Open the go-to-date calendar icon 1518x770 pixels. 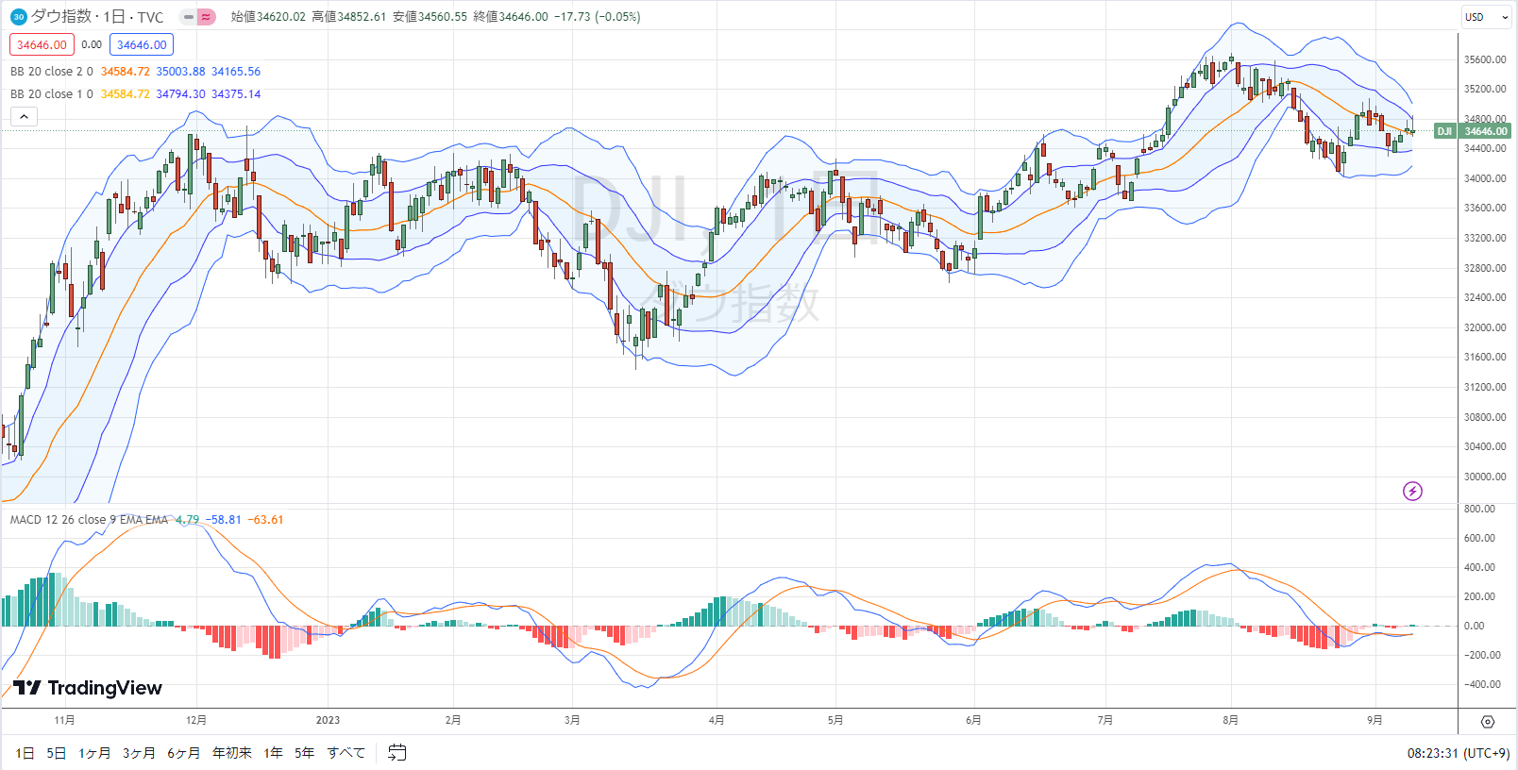pyautogui.click(x=397, y=752)
